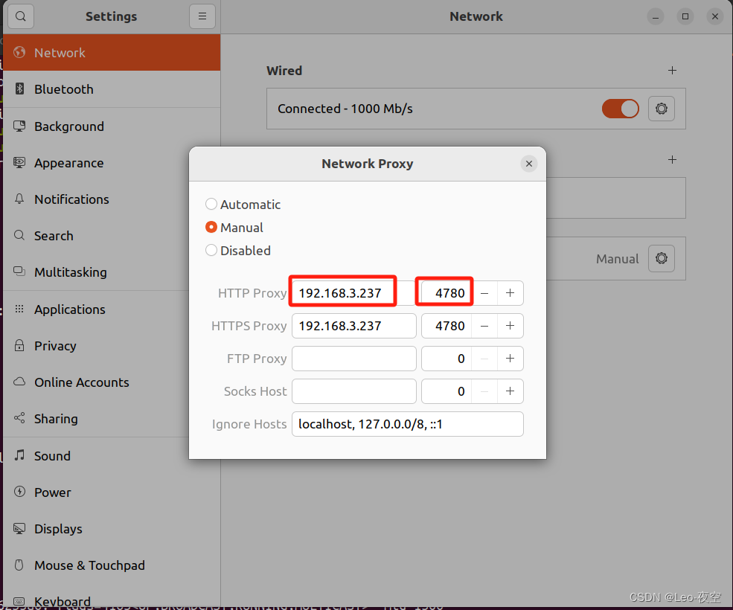
Task: Add a new VPN connection plus
Action: tap(672, 159)
